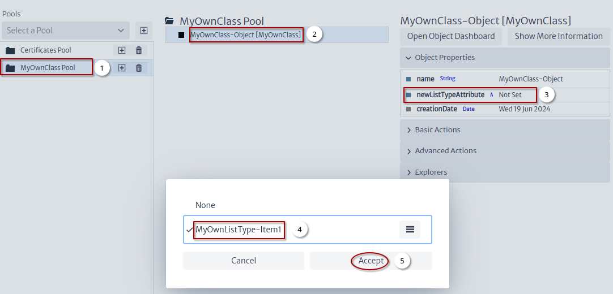Click the Cancel button
613x294 pixels.
coord(244,261)
